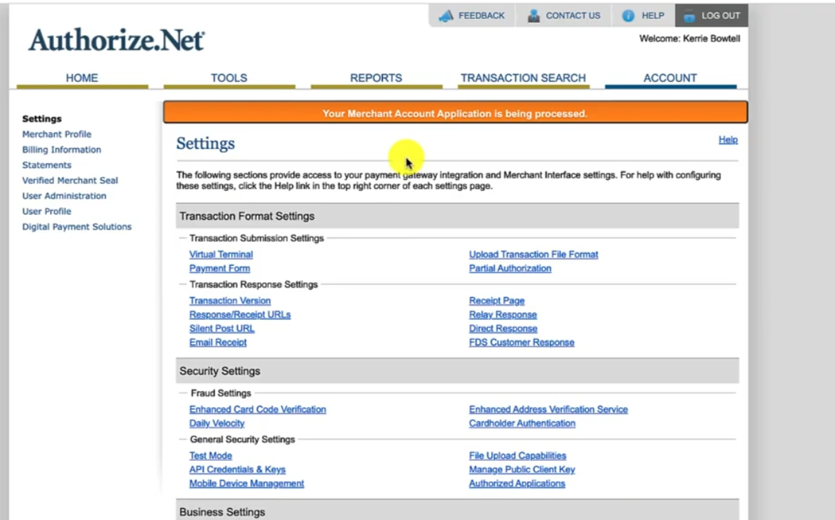This screenshot has width=835, height=520.
Task: Open Enhanced Card Code Verification
Action: [x=257, y=409]
